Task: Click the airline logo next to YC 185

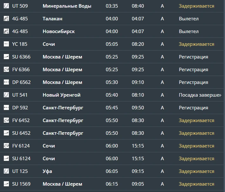Action: [6, 44]
